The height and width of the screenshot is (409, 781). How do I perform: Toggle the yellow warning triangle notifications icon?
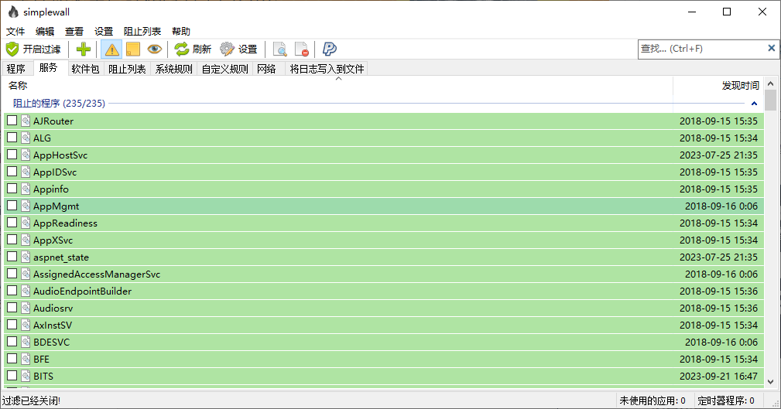[111, 49]
